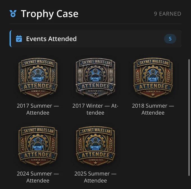
Task: Click the Events Attended count badge 5
Action: click(x=170, y=39)
